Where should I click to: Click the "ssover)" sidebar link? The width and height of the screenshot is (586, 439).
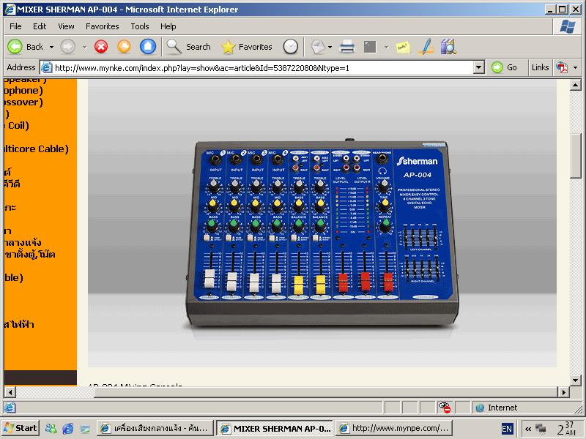coord(23,102)
